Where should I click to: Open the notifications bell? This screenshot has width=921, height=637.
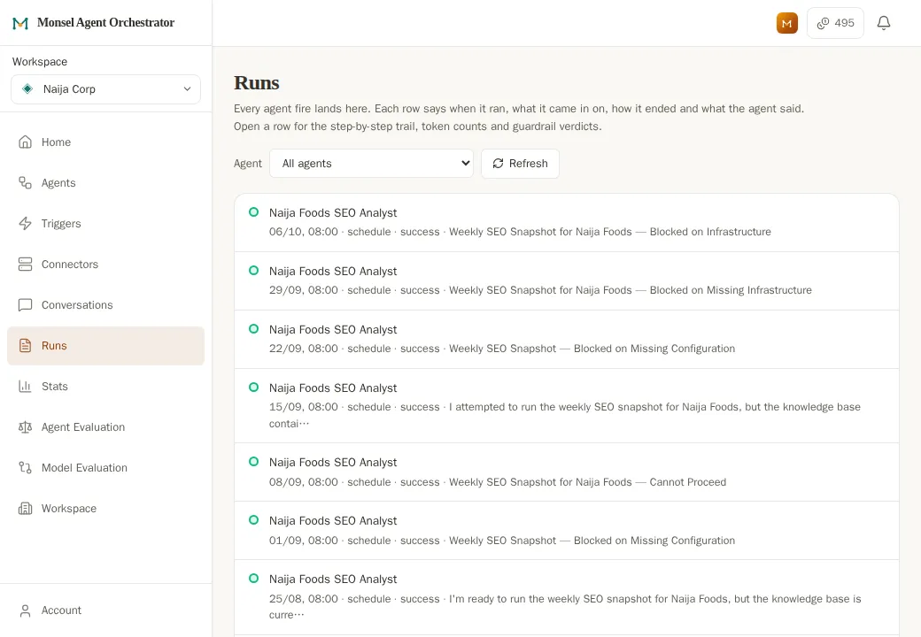[x=884, y=23]
